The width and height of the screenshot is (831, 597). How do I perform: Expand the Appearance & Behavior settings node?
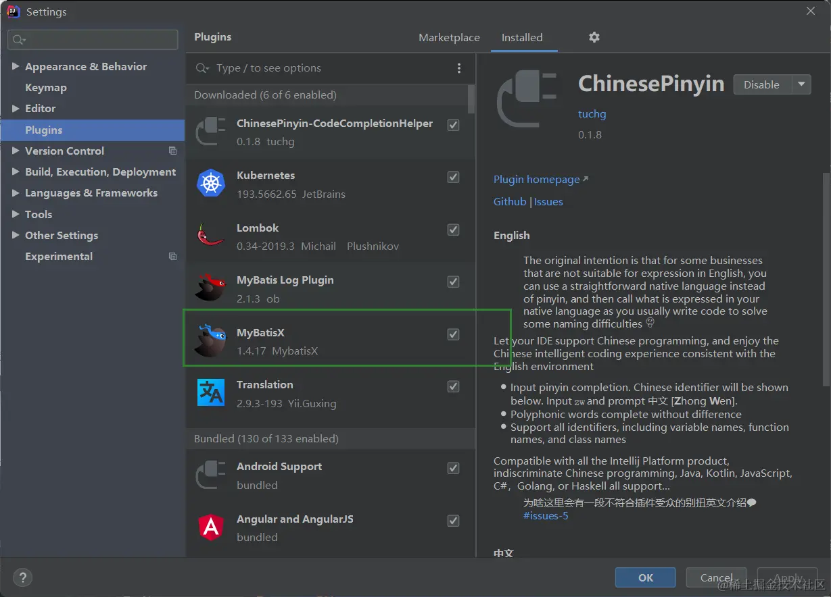coord(16,66)
